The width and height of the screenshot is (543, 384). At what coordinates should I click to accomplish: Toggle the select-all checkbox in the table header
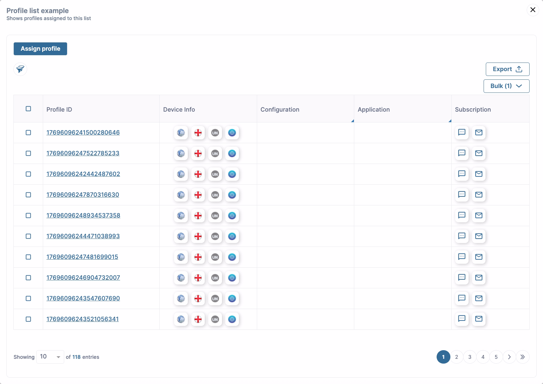click(28, 109)
